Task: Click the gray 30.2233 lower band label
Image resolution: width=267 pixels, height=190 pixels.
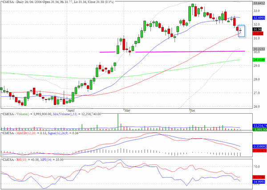Action: [259, 49]
